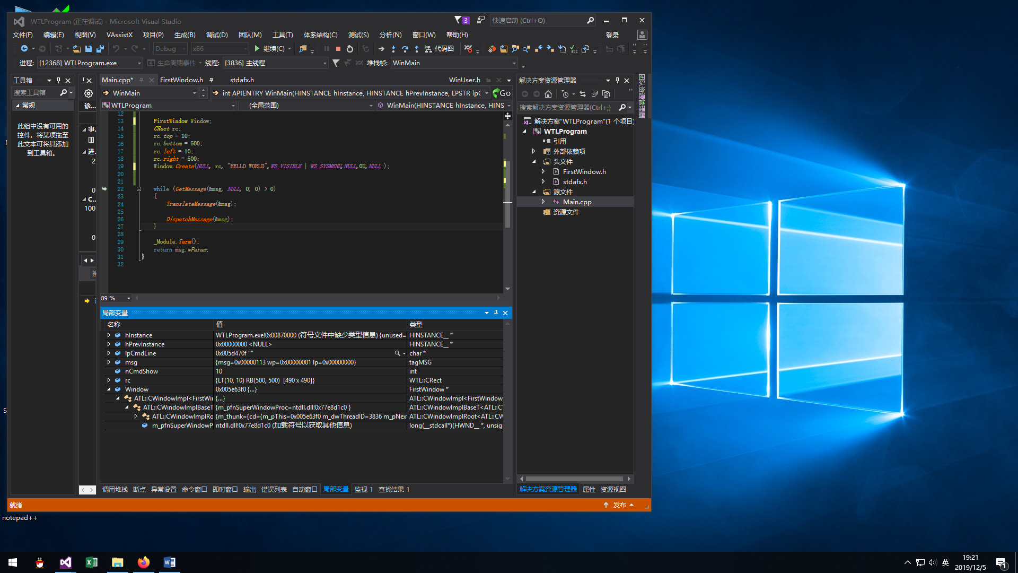The width and height of the screenshot is (1018, 573).
Task: Show the next statement arrow icon
Action: (x=381, y=49)
